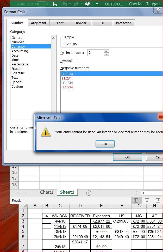Viewport: 163px width, 252px height.
Task: Click Cancel in the Format Cells dialog
Action: [154, 157]
